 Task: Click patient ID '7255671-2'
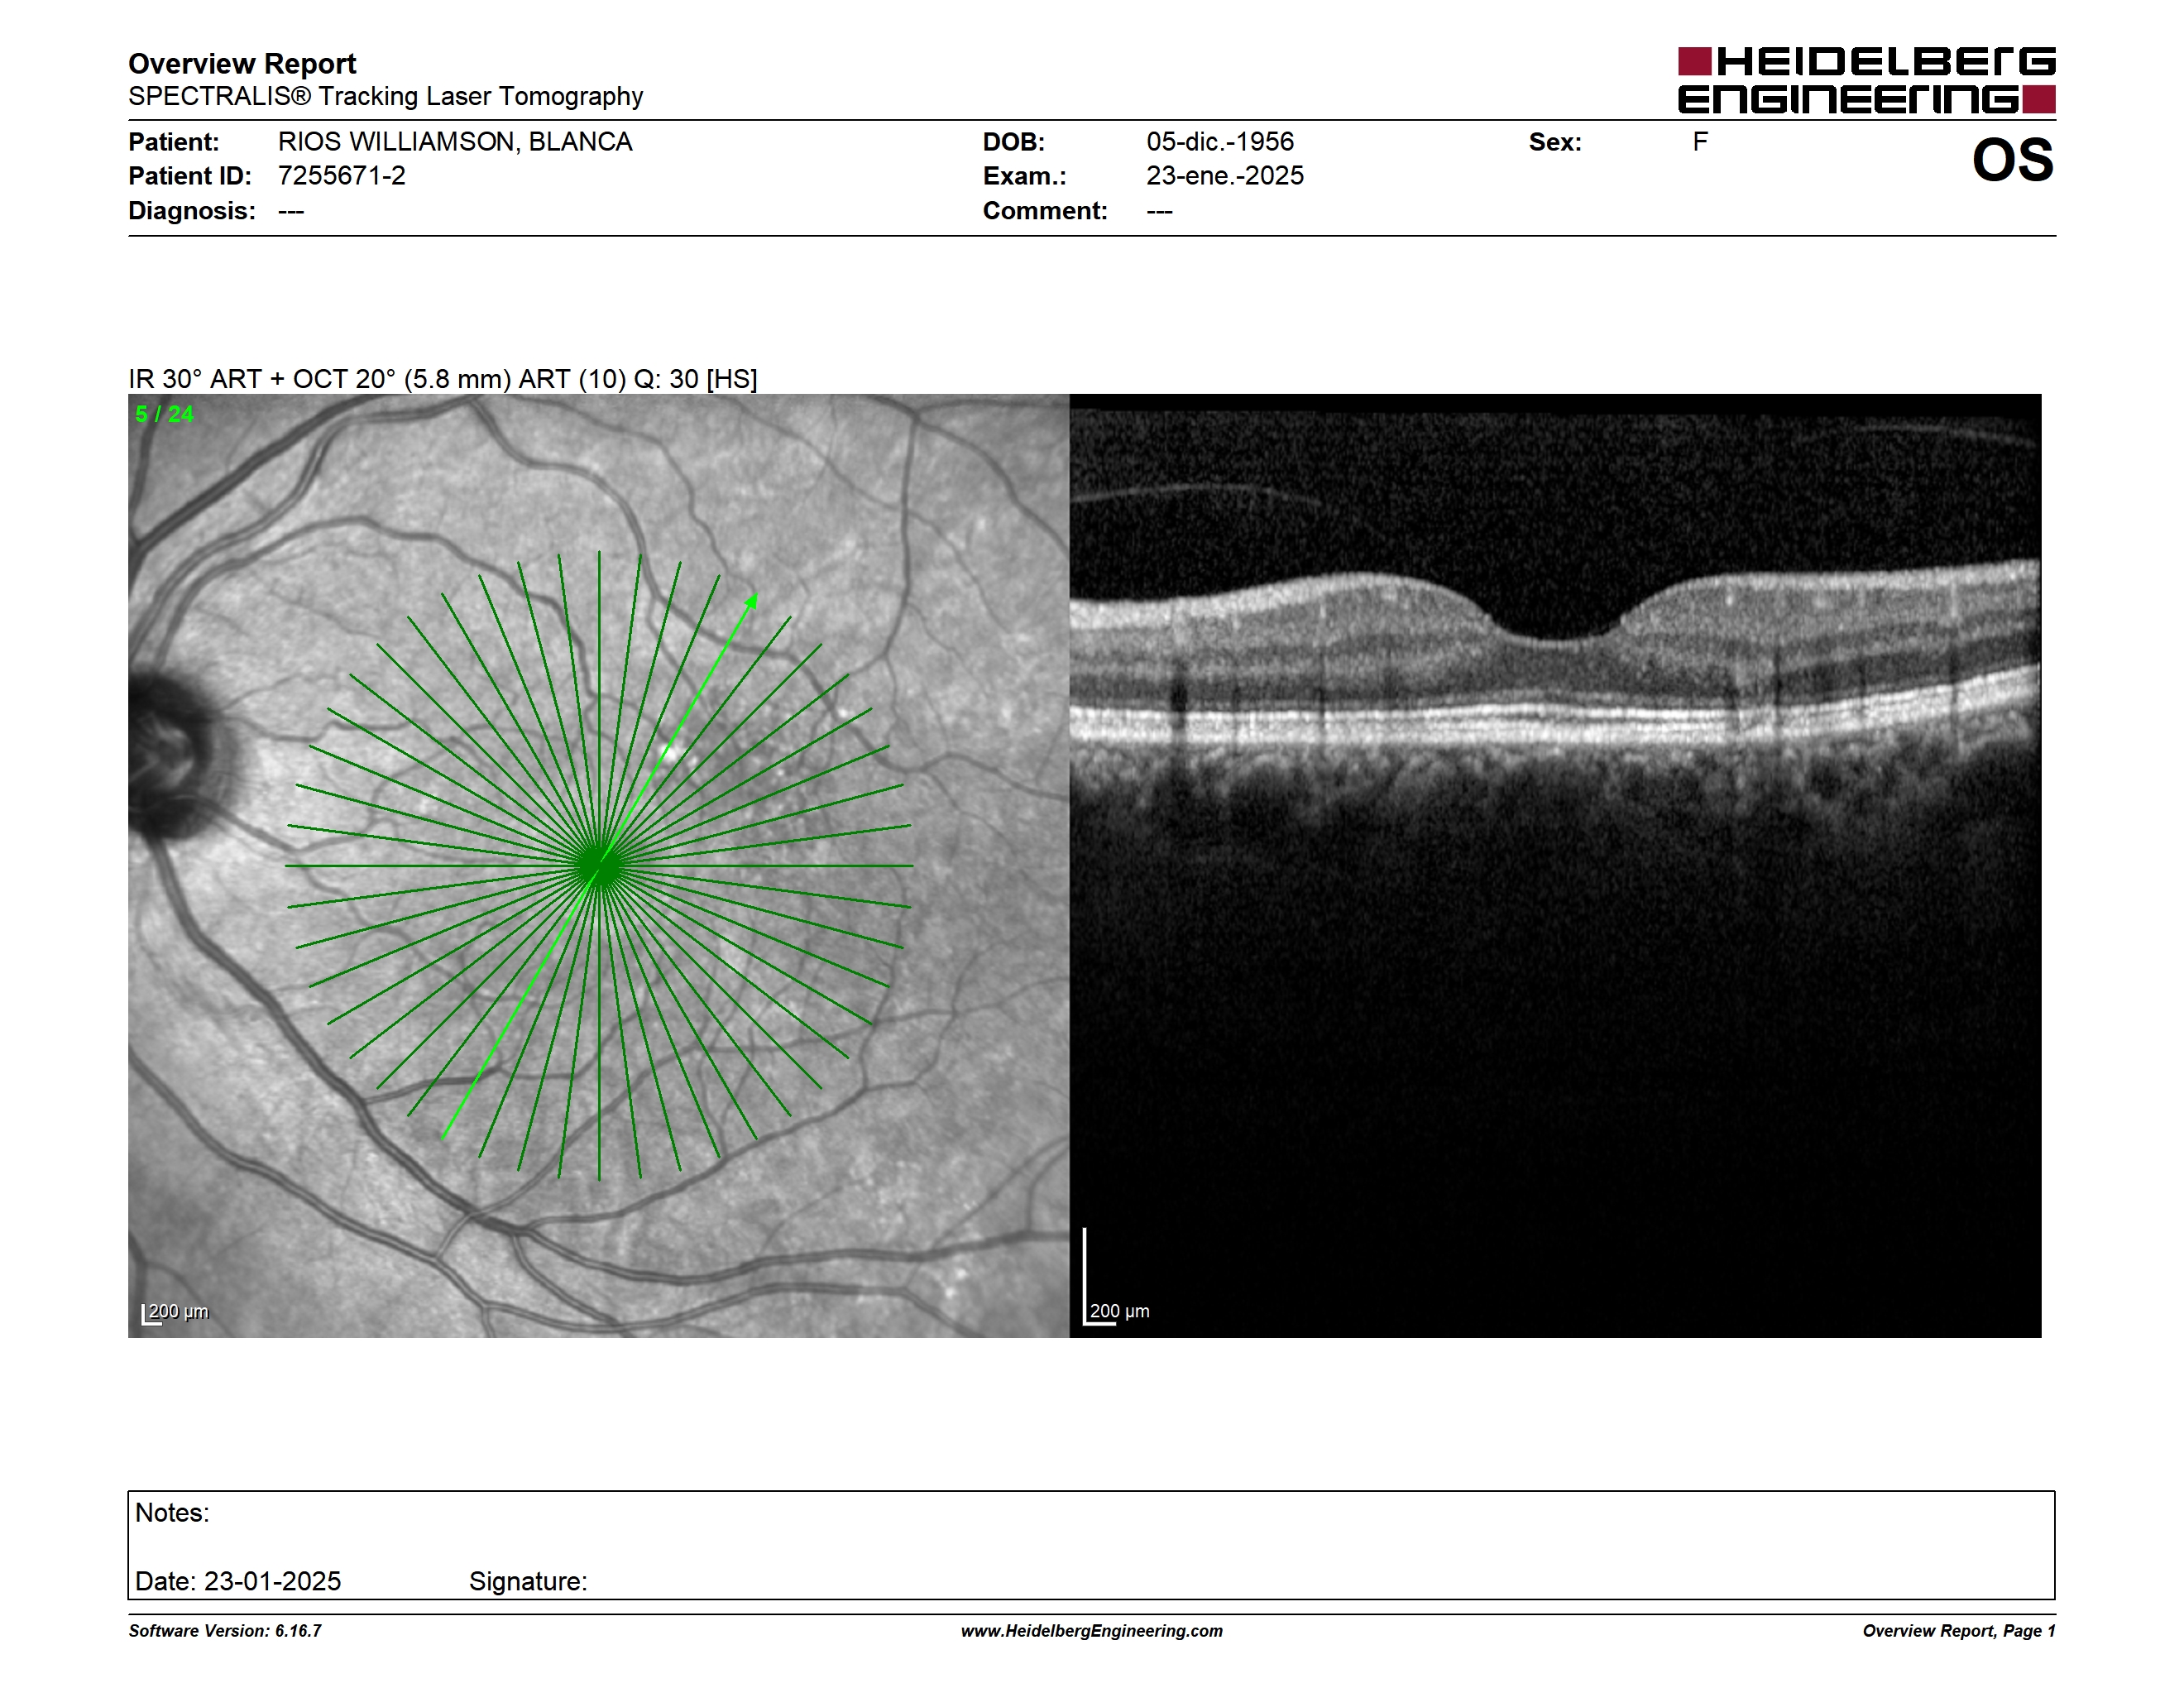point(342,176)
